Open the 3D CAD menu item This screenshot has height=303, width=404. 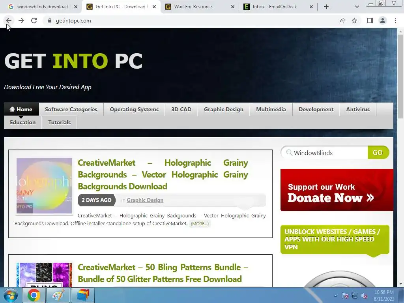pos(181,109)
